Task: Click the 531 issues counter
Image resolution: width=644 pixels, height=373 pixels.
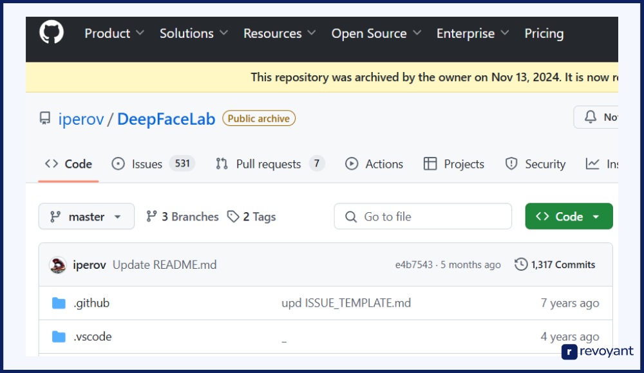Action: pyautogui.click(x=182, y=164)
